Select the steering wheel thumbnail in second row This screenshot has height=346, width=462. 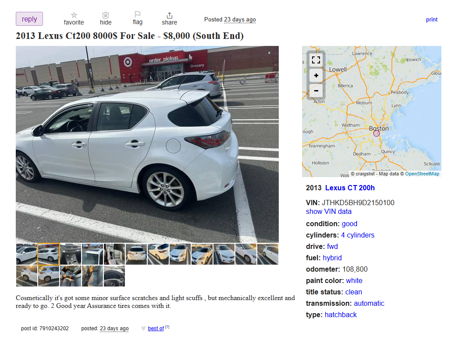tap(114, 276)
